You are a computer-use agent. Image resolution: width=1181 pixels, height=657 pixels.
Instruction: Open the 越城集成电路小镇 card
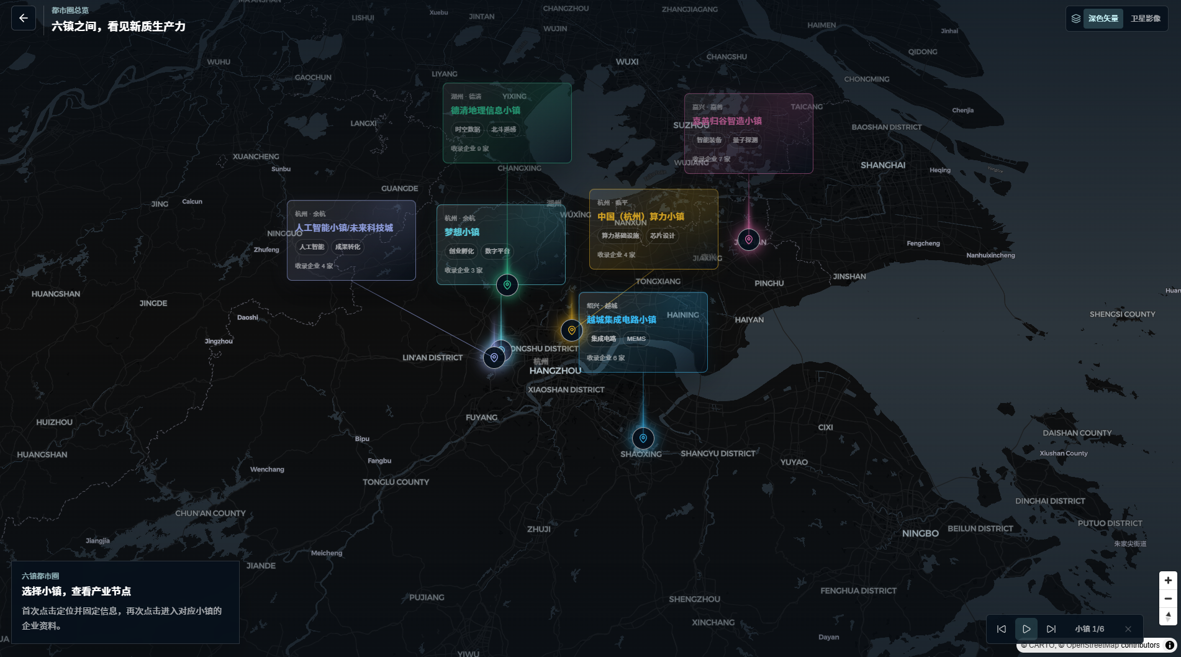point(643,332)
